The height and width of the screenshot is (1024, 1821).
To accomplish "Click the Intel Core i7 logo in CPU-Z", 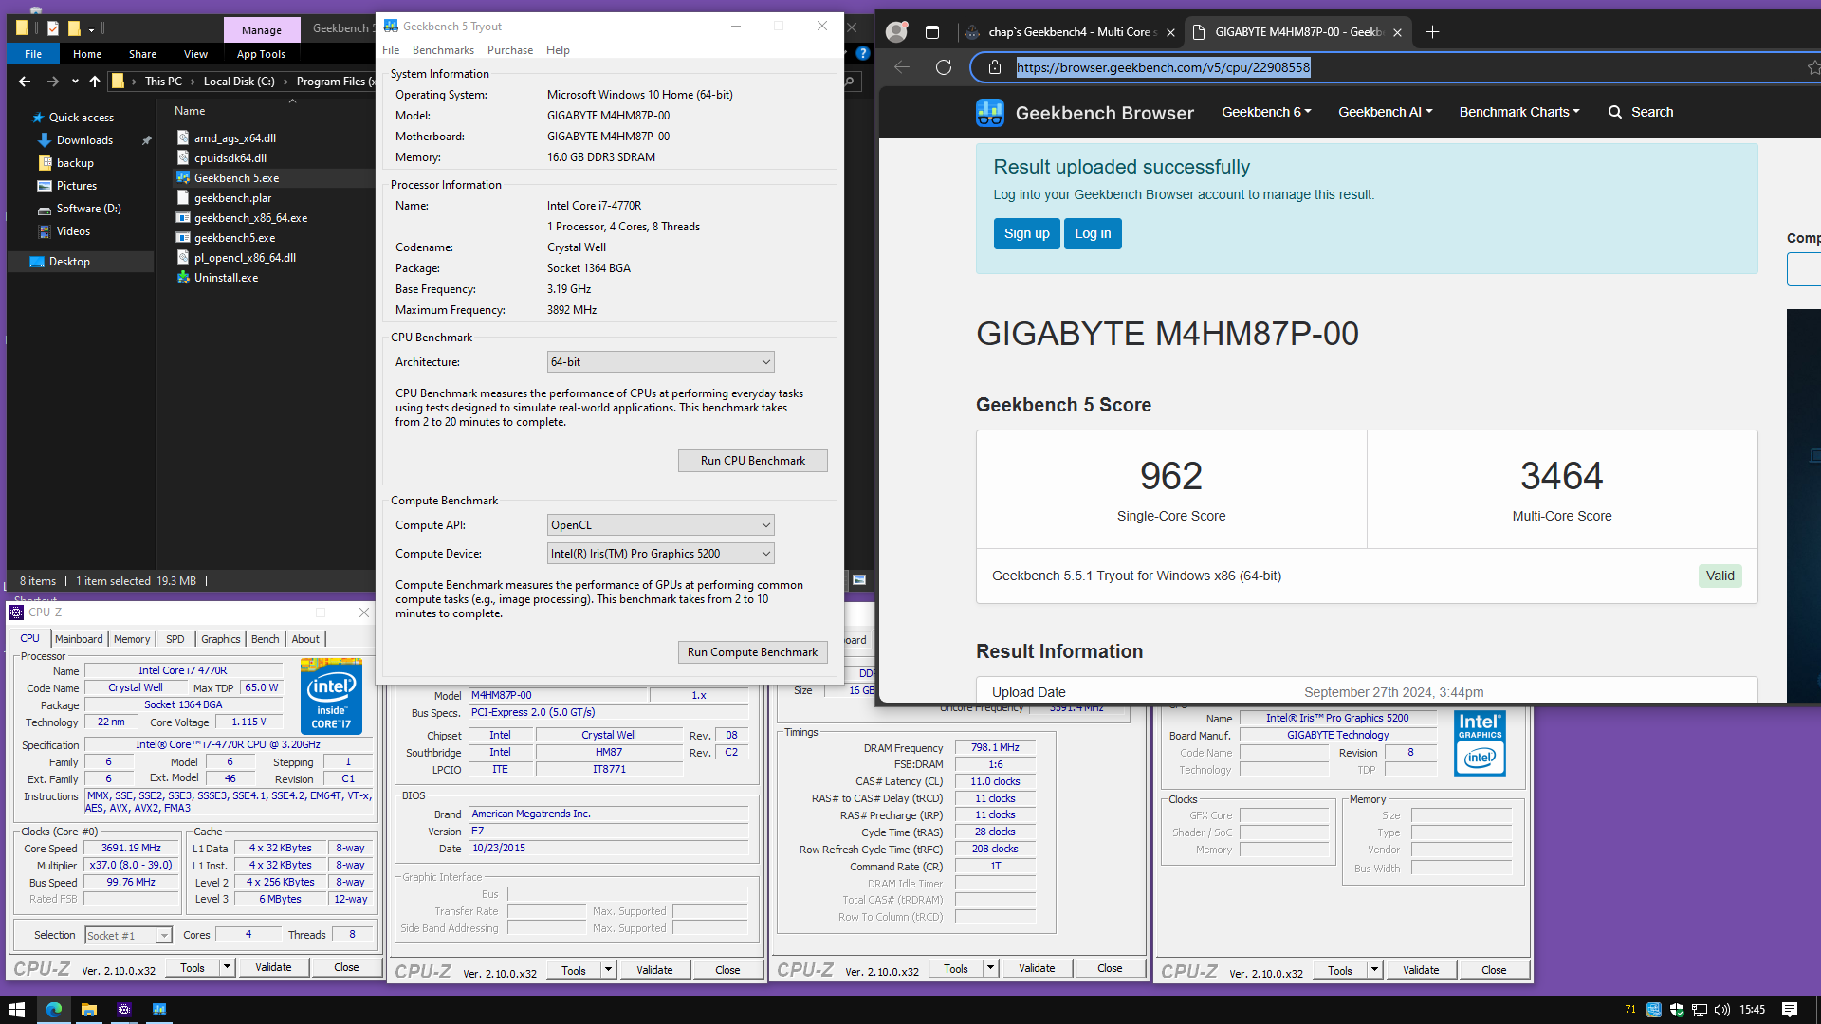I will (x=331, y=696).
